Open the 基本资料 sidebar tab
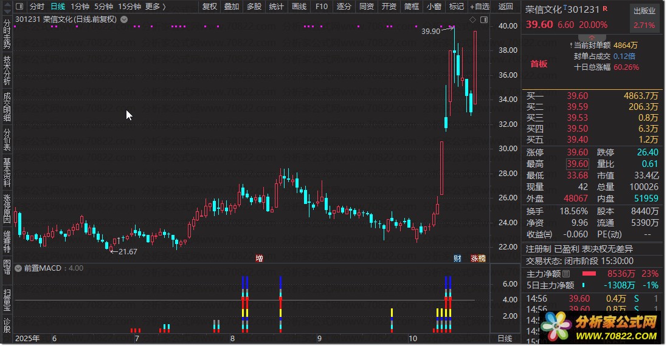Viewport: 667px width, 346px height. (7, 172)
